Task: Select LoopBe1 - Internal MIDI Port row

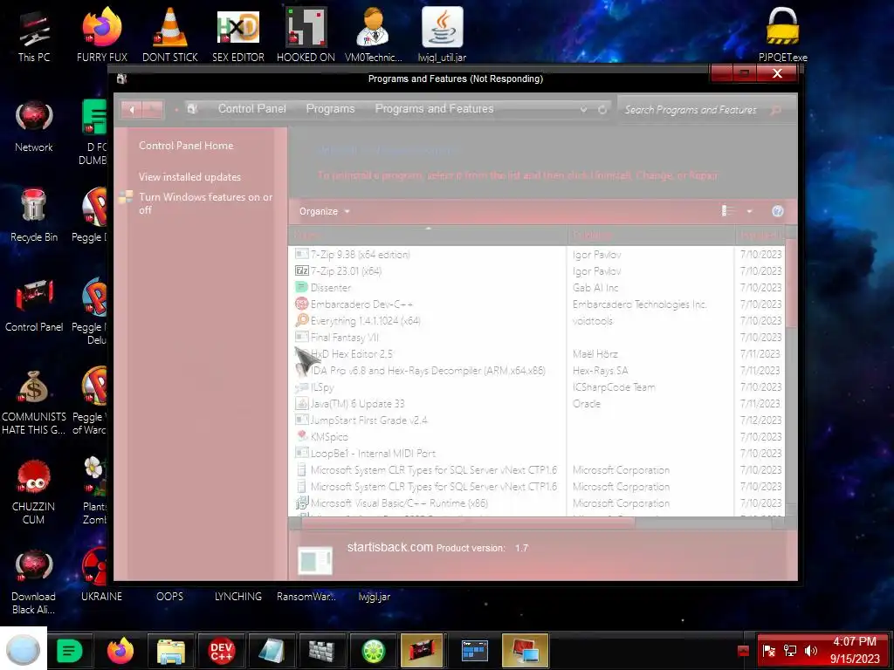Action: pyautogui.click(x=536, y=453)
